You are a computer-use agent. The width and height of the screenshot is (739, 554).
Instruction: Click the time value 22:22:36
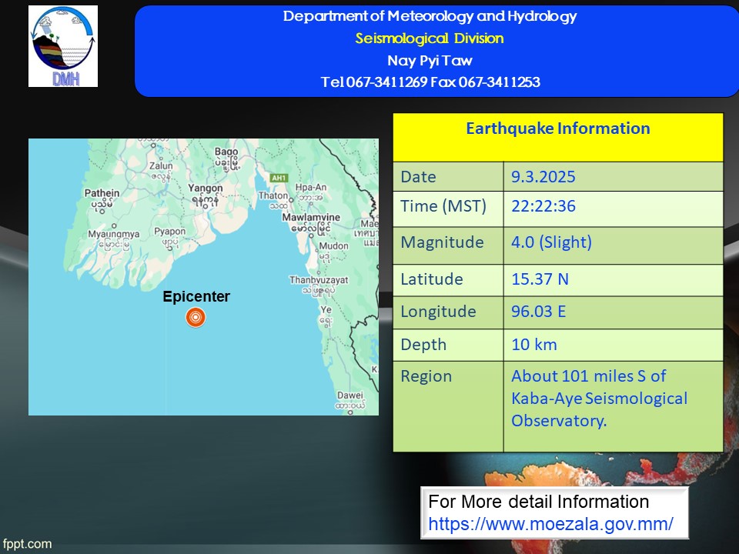(x=543, y=206)
